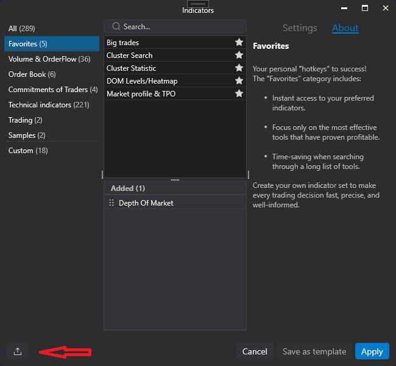Toggle the Cluster Search favorite star
The width and height of the screenshot is (396, 366).
tap(239, 55)
